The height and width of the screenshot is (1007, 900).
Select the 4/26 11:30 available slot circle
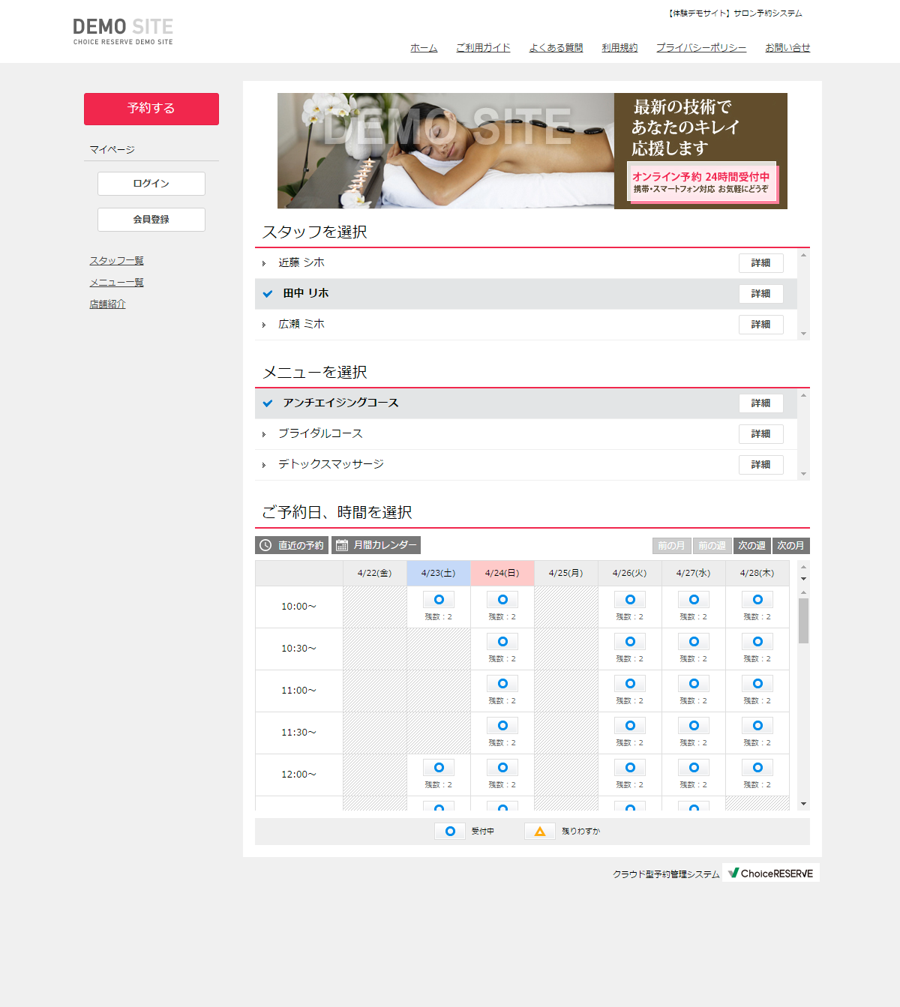pyautogui.click(x=630, y=726)
